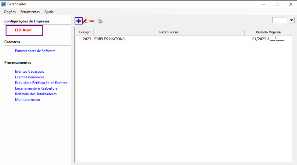The height and width of the screenshot is (165, 297).
Task: Open the Ferramentas menu
Action: 30,12
